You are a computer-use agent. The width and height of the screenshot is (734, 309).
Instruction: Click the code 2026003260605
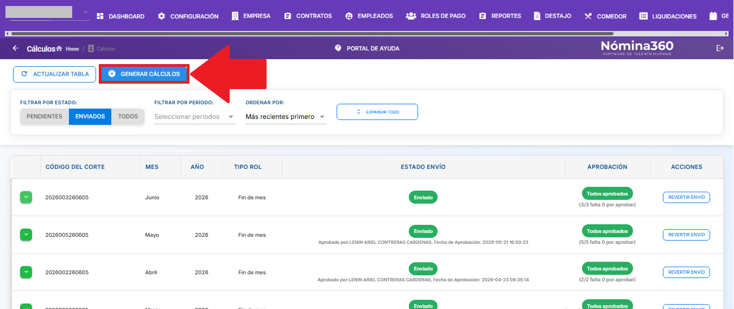pos(67,198)
